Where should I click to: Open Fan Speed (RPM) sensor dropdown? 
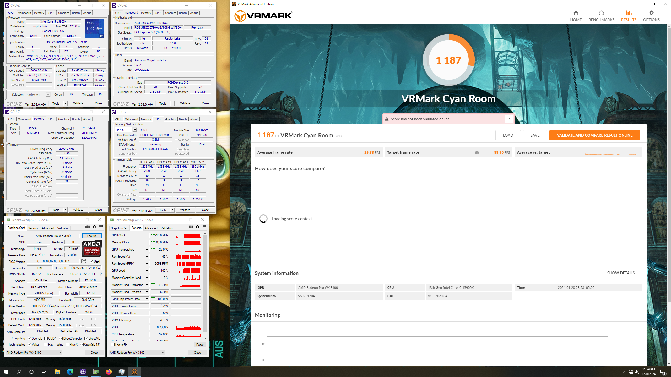(x=147, y=264)
